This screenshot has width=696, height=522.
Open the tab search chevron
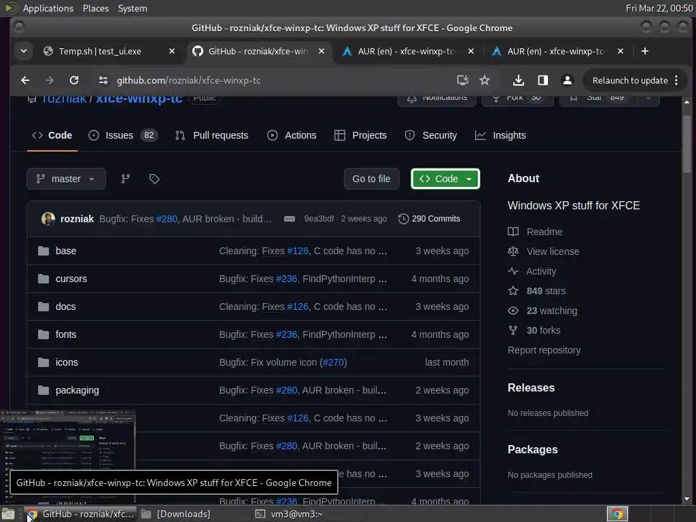click(24, 52)
